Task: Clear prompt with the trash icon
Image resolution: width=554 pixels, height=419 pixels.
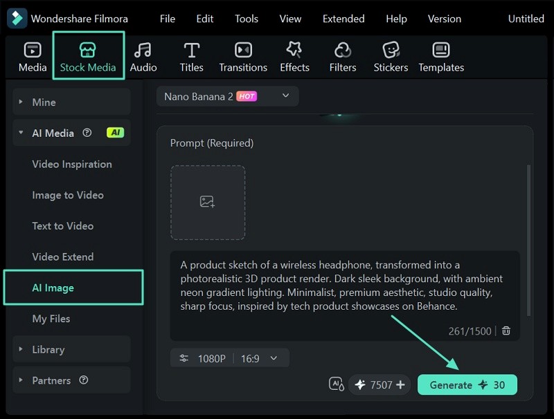Action: point(506,331)
